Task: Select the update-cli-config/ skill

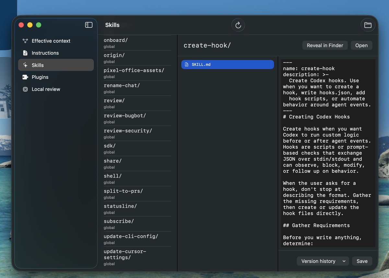Action: point(137,239)
